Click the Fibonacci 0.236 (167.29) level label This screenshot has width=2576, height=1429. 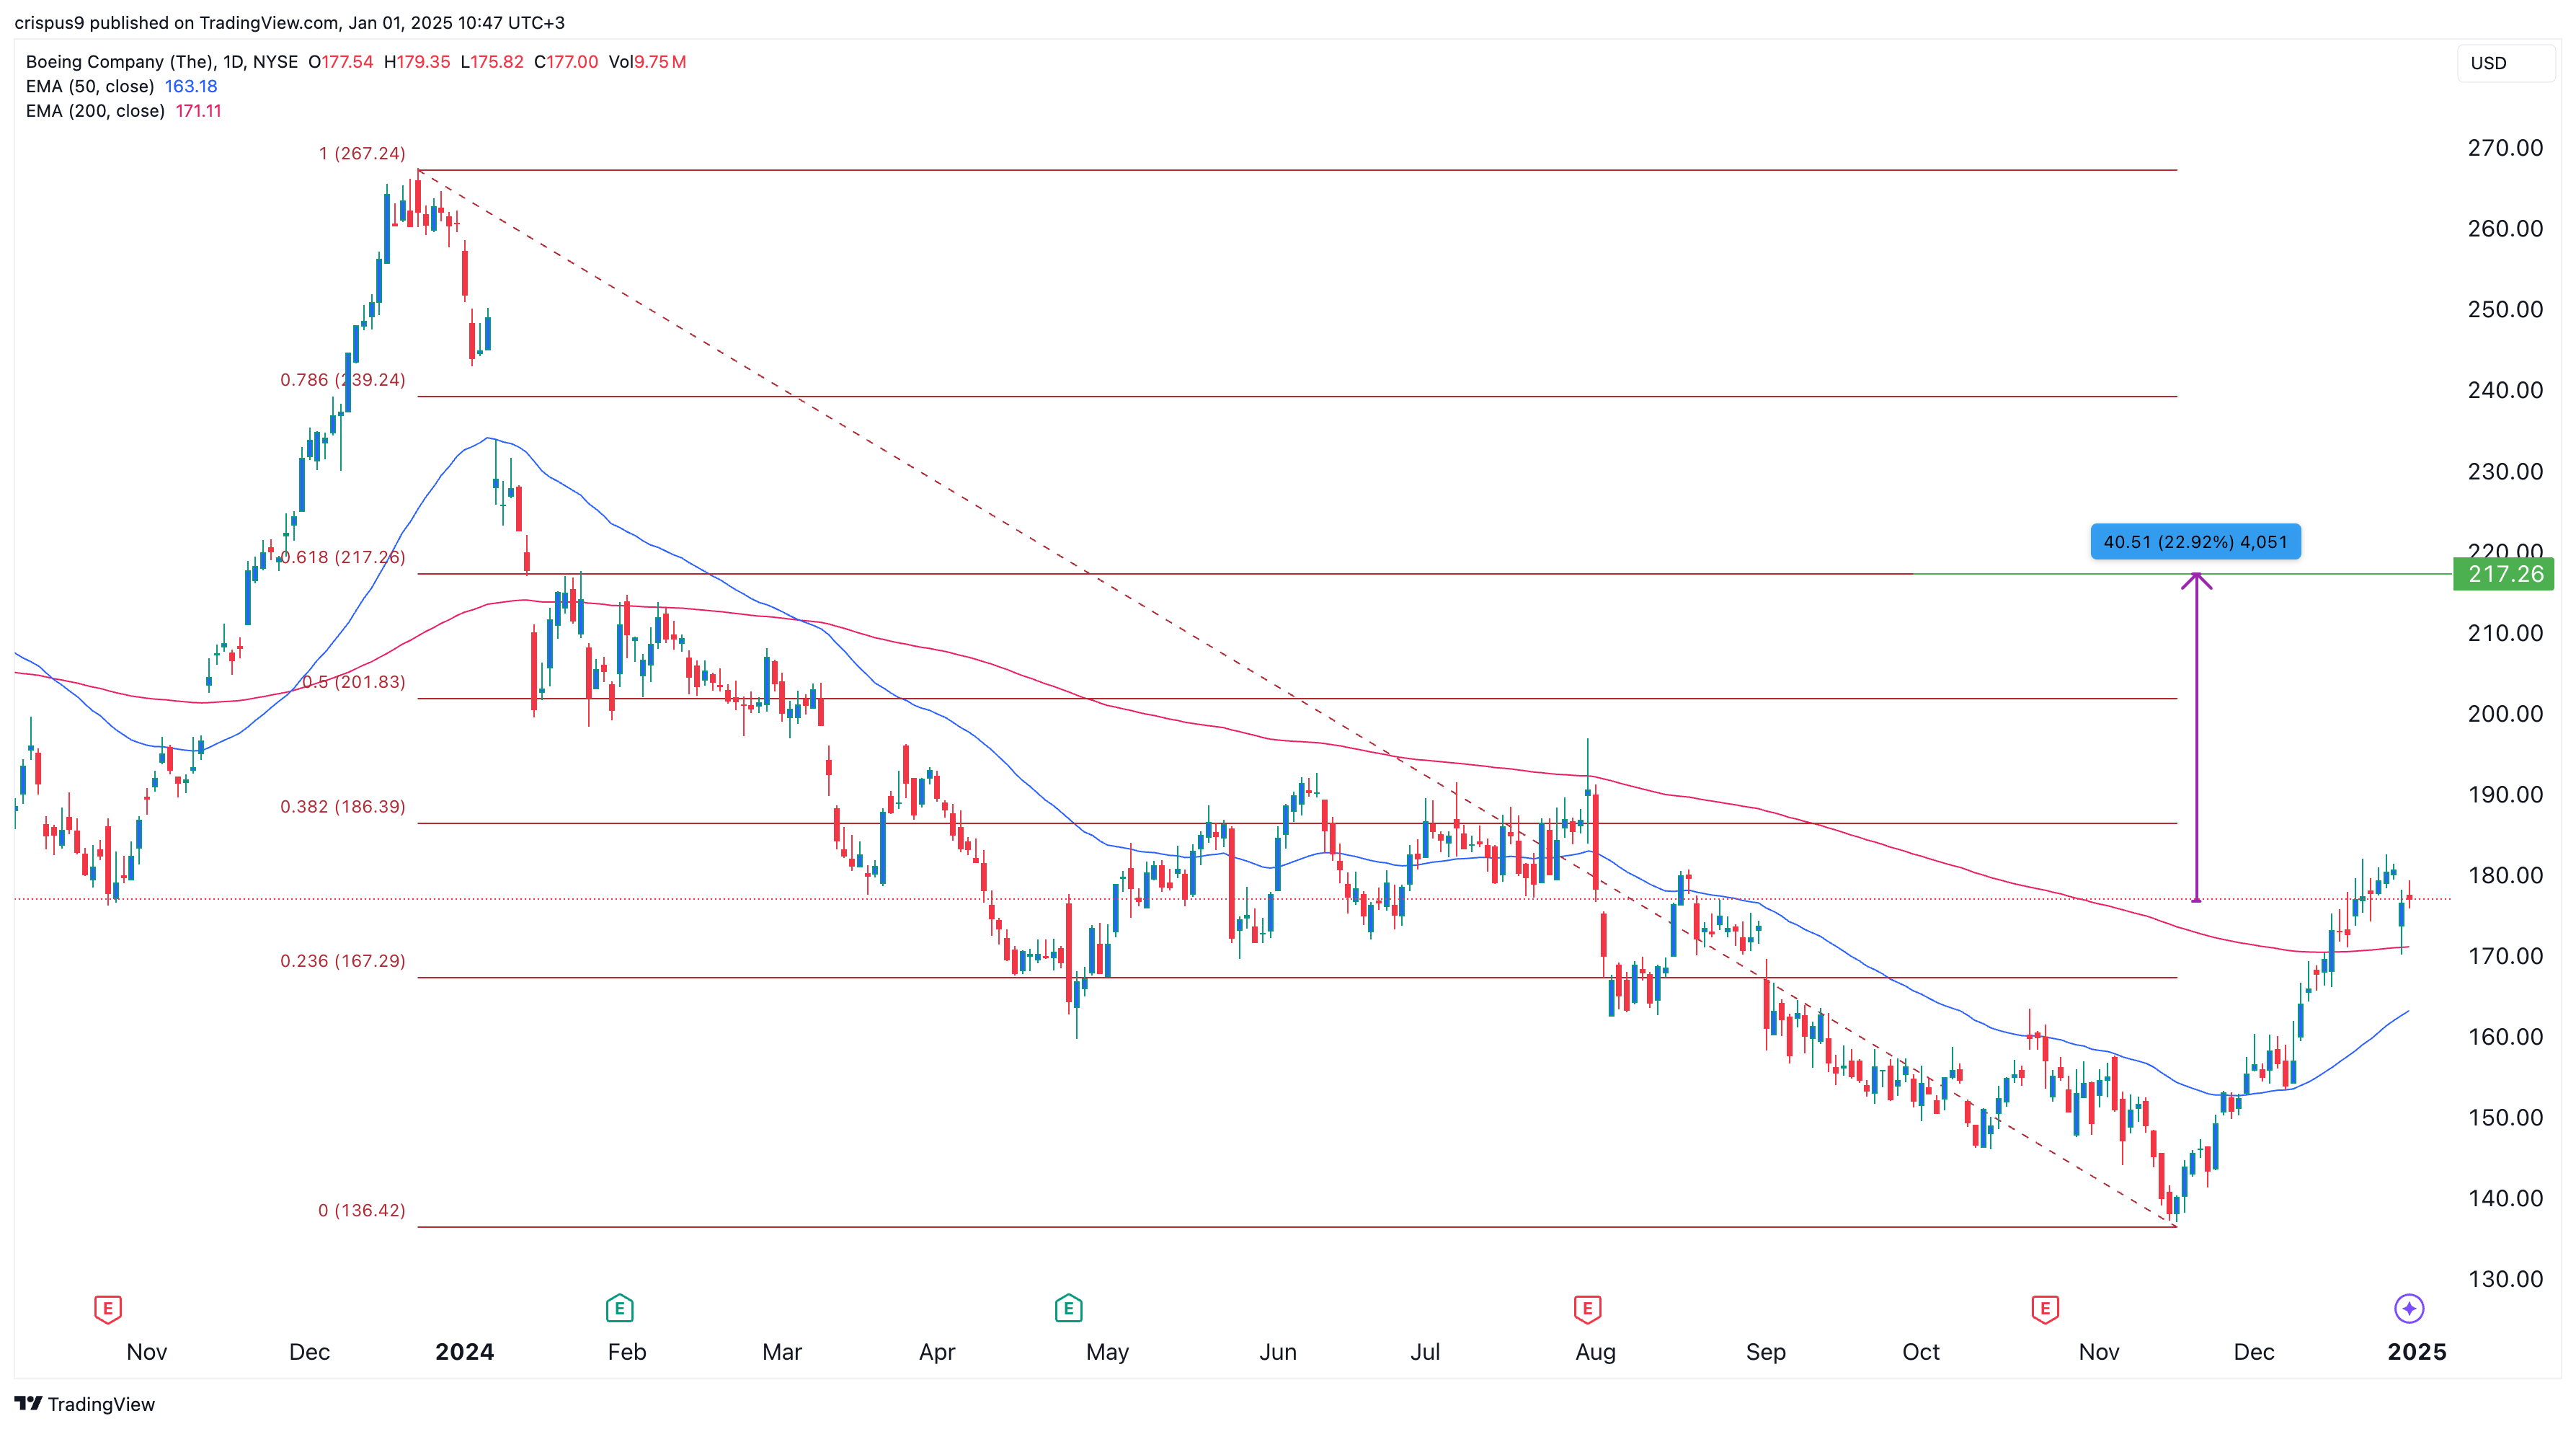pos(343,961)
